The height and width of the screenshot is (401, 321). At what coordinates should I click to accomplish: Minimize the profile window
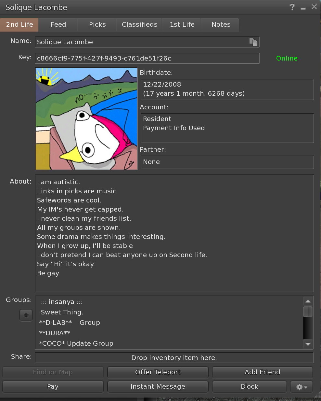coord(303,8)
